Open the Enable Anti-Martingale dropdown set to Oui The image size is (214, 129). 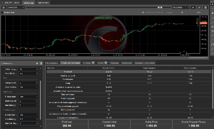point(29,115)
